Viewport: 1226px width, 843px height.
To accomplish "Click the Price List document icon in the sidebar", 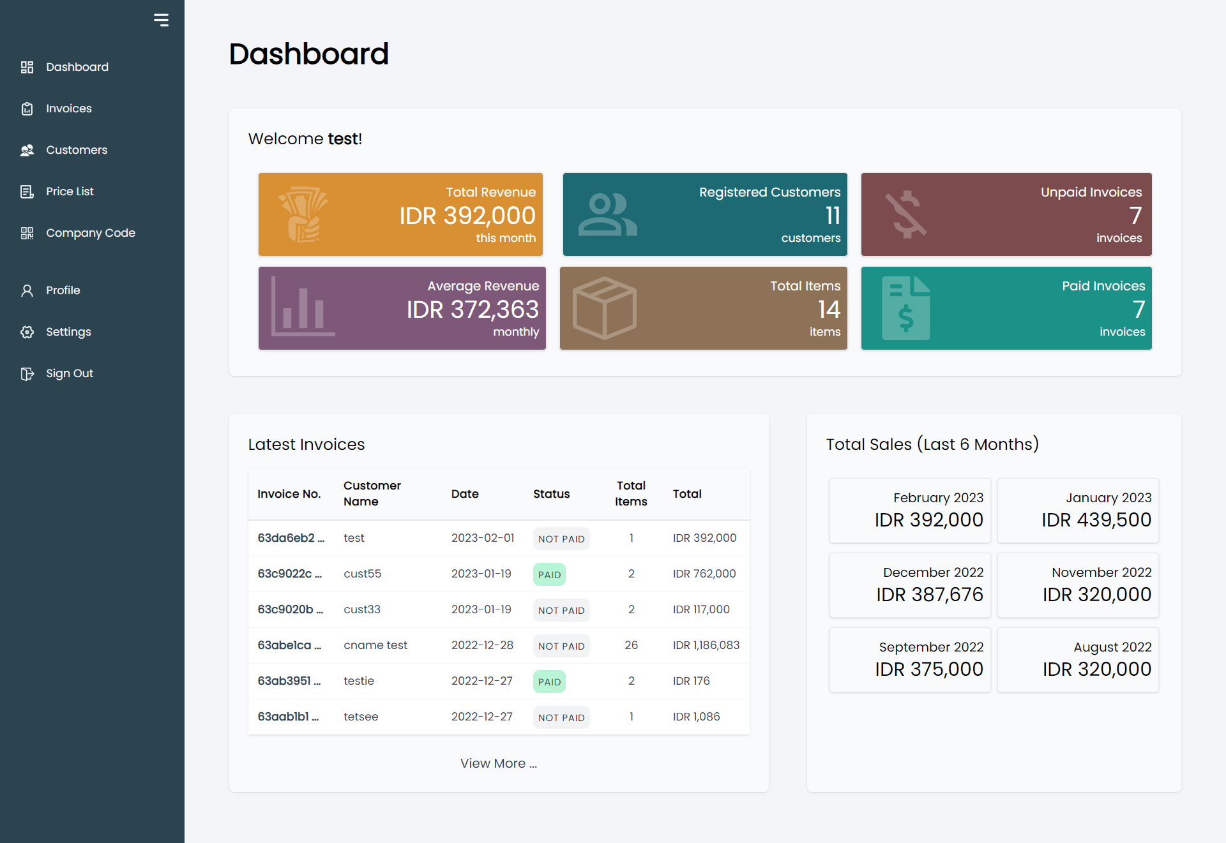I will coord(27,191).
